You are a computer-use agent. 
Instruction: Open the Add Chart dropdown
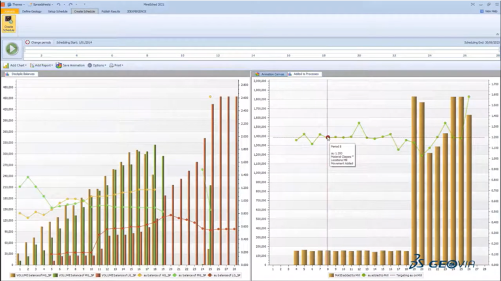15,65
